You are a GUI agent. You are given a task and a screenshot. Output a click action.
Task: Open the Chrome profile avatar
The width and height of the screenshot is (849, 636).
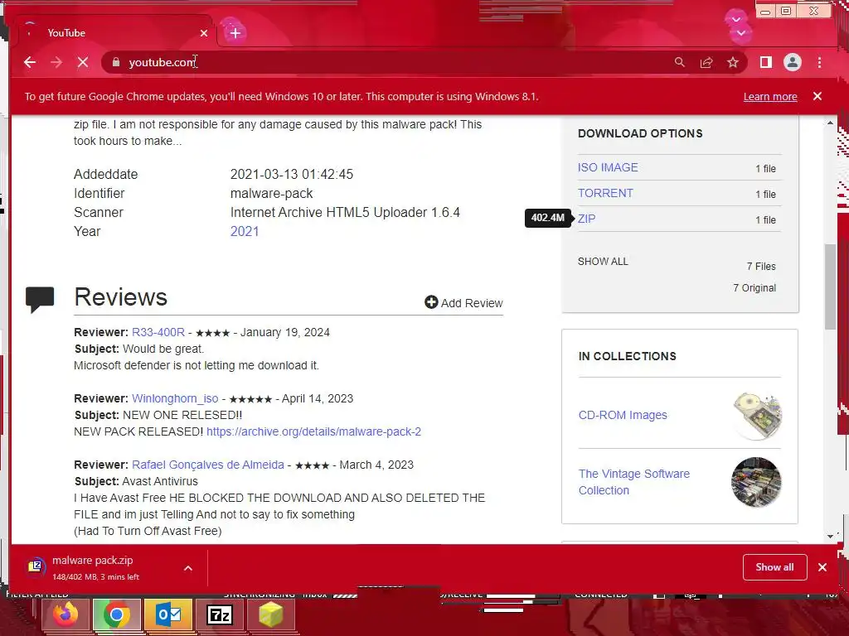tap(792, 62)
